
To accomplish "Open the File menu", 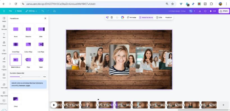I will point(10,11).
